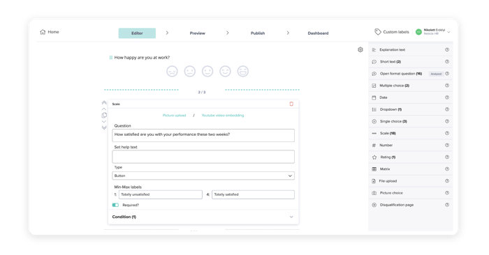The width and height of the screenshot is (489, 255).
Task: Expand the Condition (1) section
Action: [x=203, y=217]
